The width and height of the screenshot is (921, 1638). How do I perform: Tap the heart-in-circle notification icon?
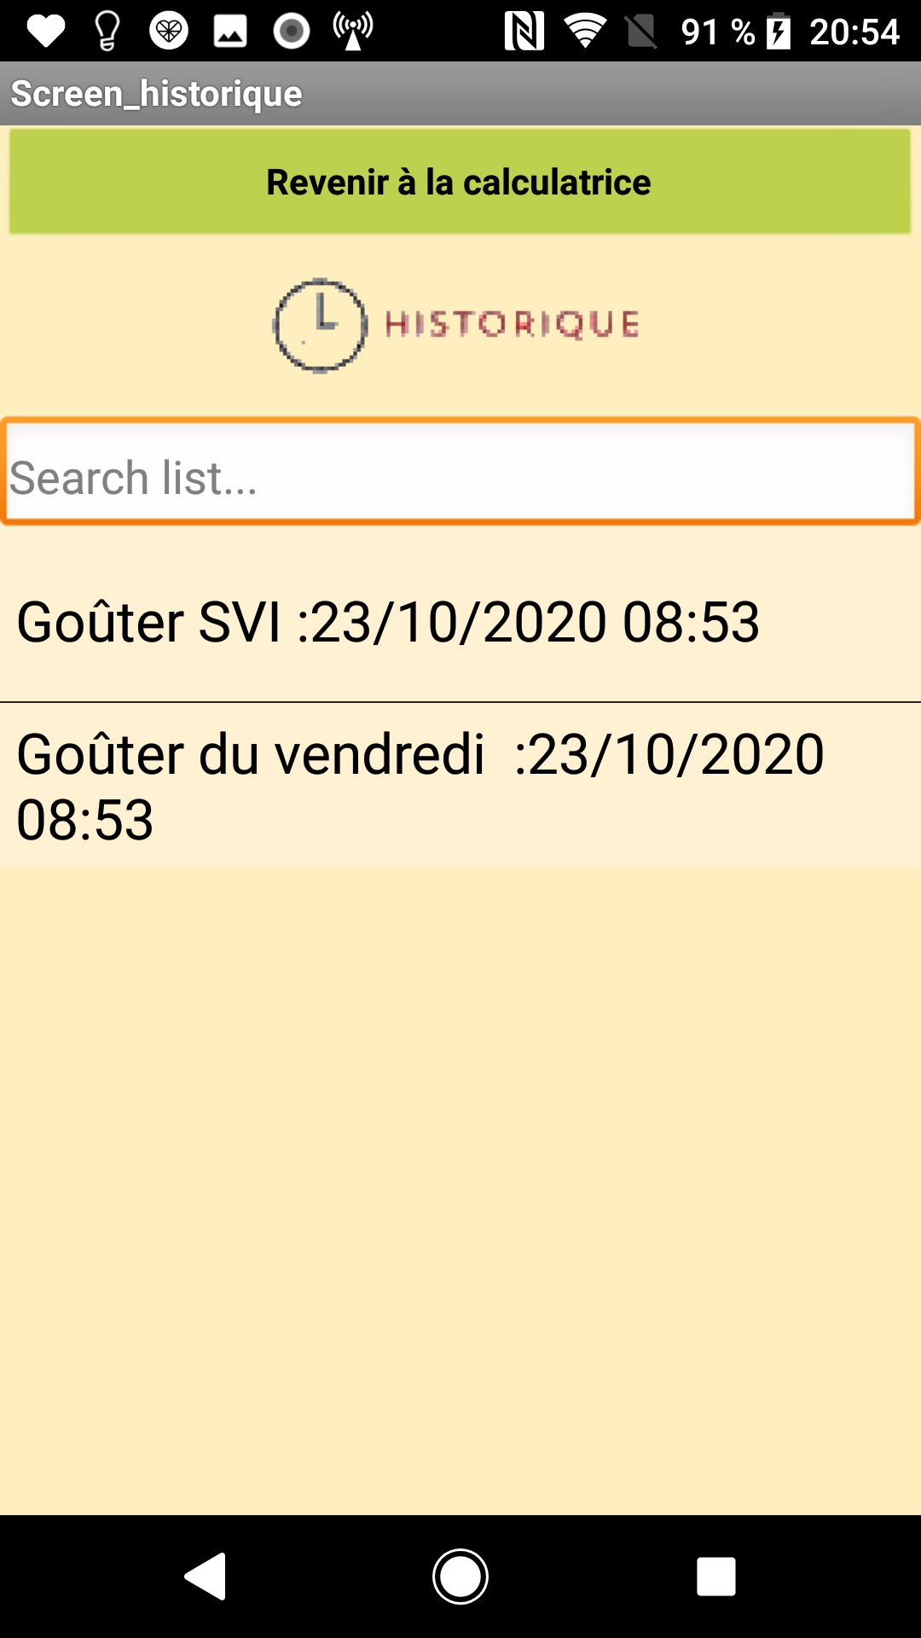(169, 32)
